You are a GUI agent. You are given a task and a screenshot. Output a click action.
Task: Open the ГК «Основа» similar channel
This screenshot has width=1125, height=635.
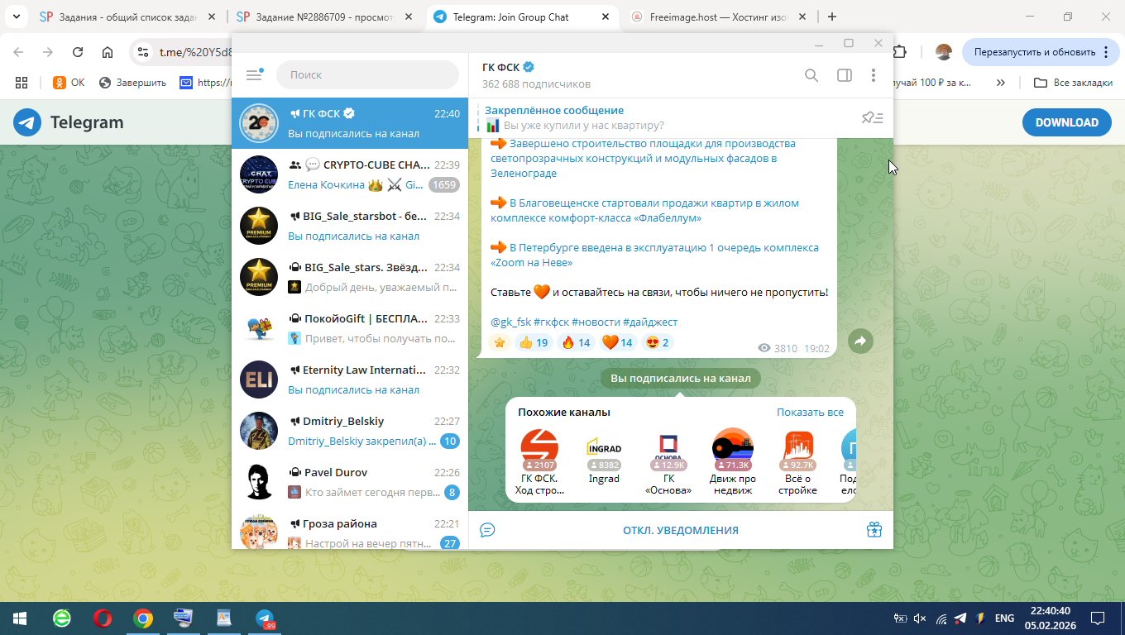[x=668, y=463]
